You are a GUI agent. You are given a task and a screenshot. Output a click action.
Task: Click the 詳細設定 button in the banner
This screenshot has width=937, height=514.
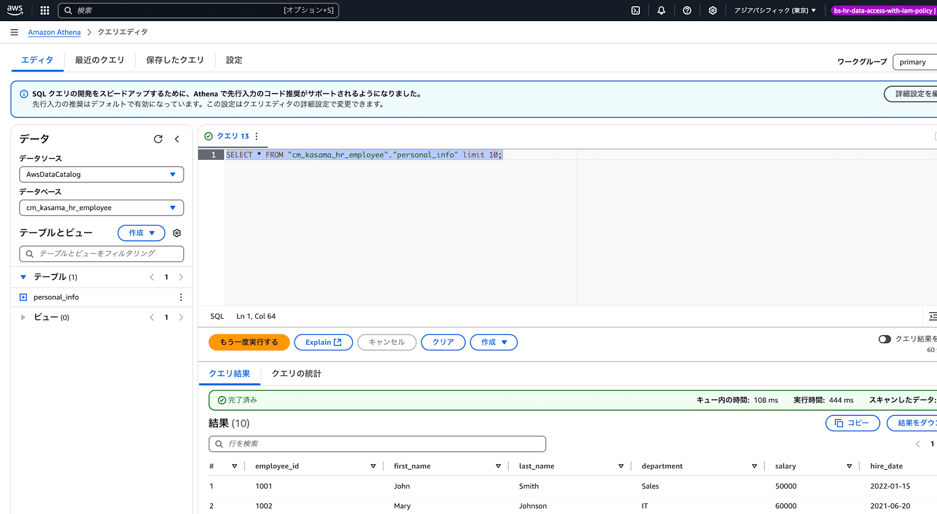(911, 94)
